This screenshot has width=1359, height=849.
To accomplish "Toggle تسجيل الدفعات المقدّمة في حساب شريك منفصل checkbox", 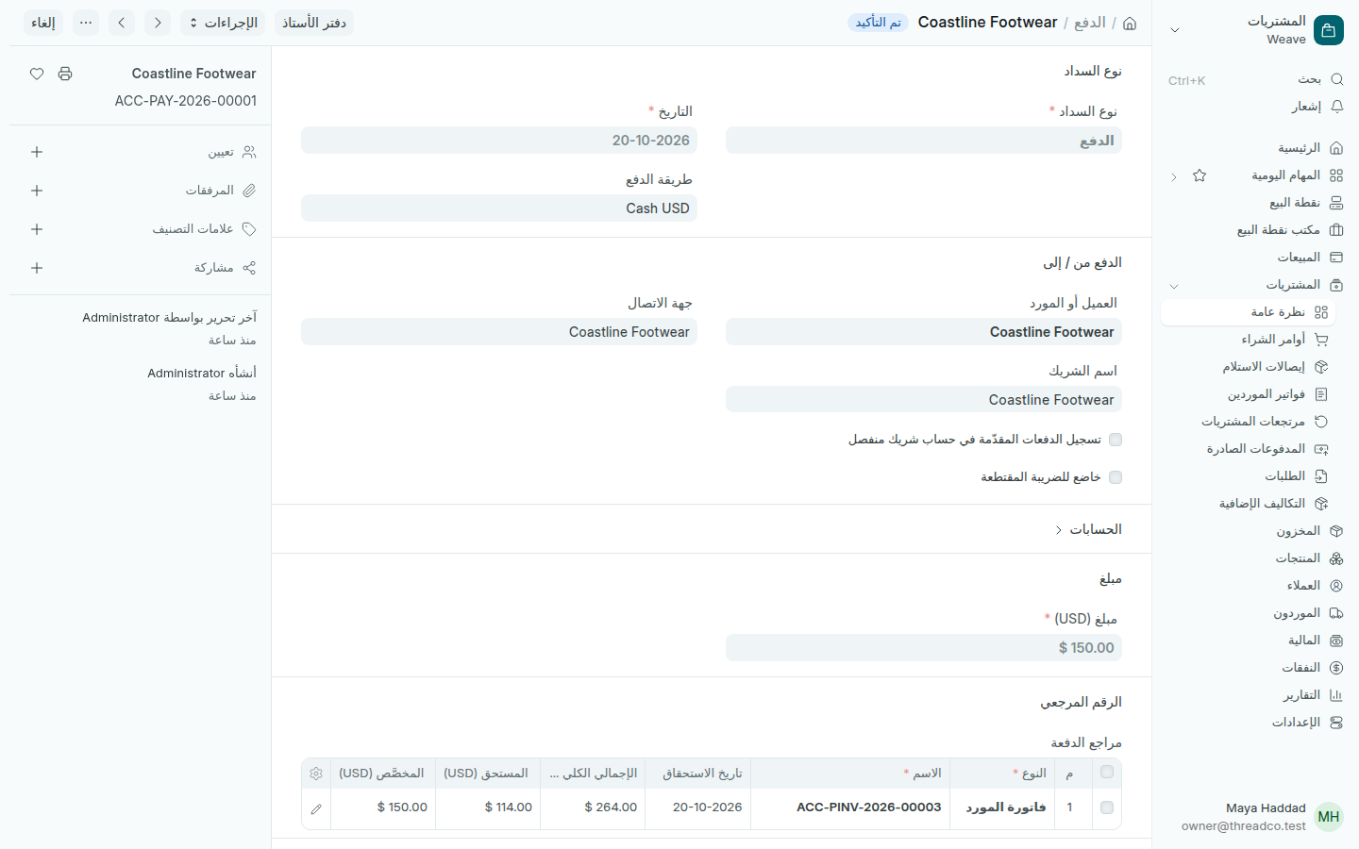I will [1116, 440].
